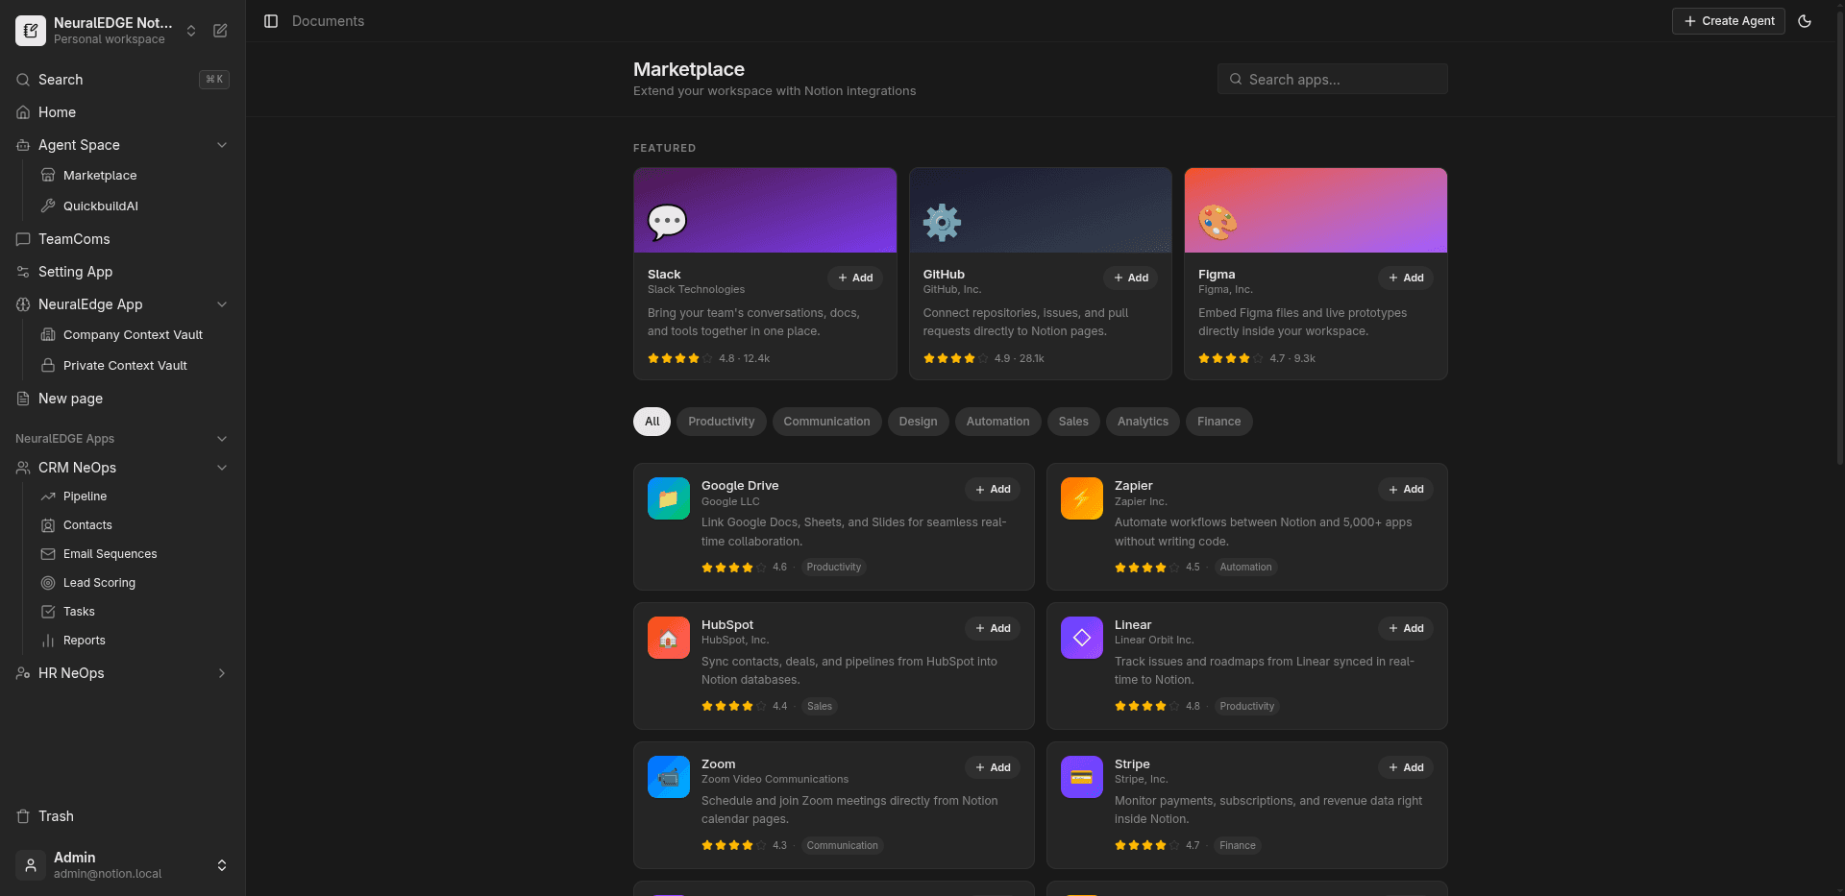Viewport: 1845px width, 896px height.
Task: Click the Create Agent button
Action: tap(1728, 21)
